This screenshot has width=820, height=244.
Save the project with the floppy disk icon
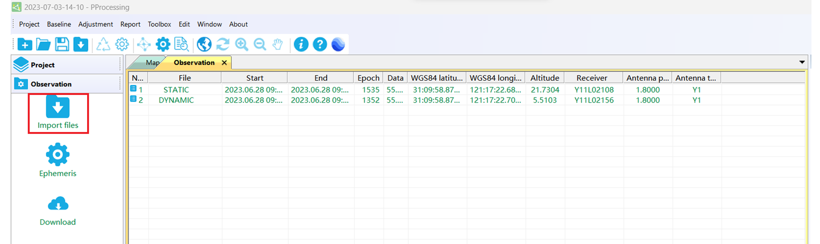(62, 44)
